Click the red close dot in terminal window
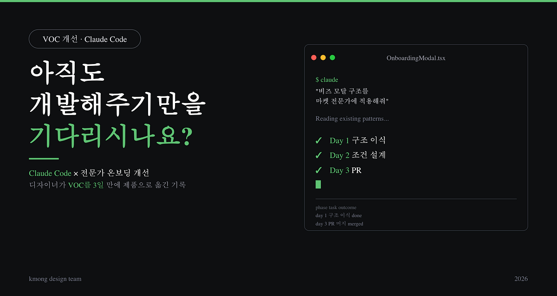The height and width of the screenshot is (296, 557). point(314,58)
